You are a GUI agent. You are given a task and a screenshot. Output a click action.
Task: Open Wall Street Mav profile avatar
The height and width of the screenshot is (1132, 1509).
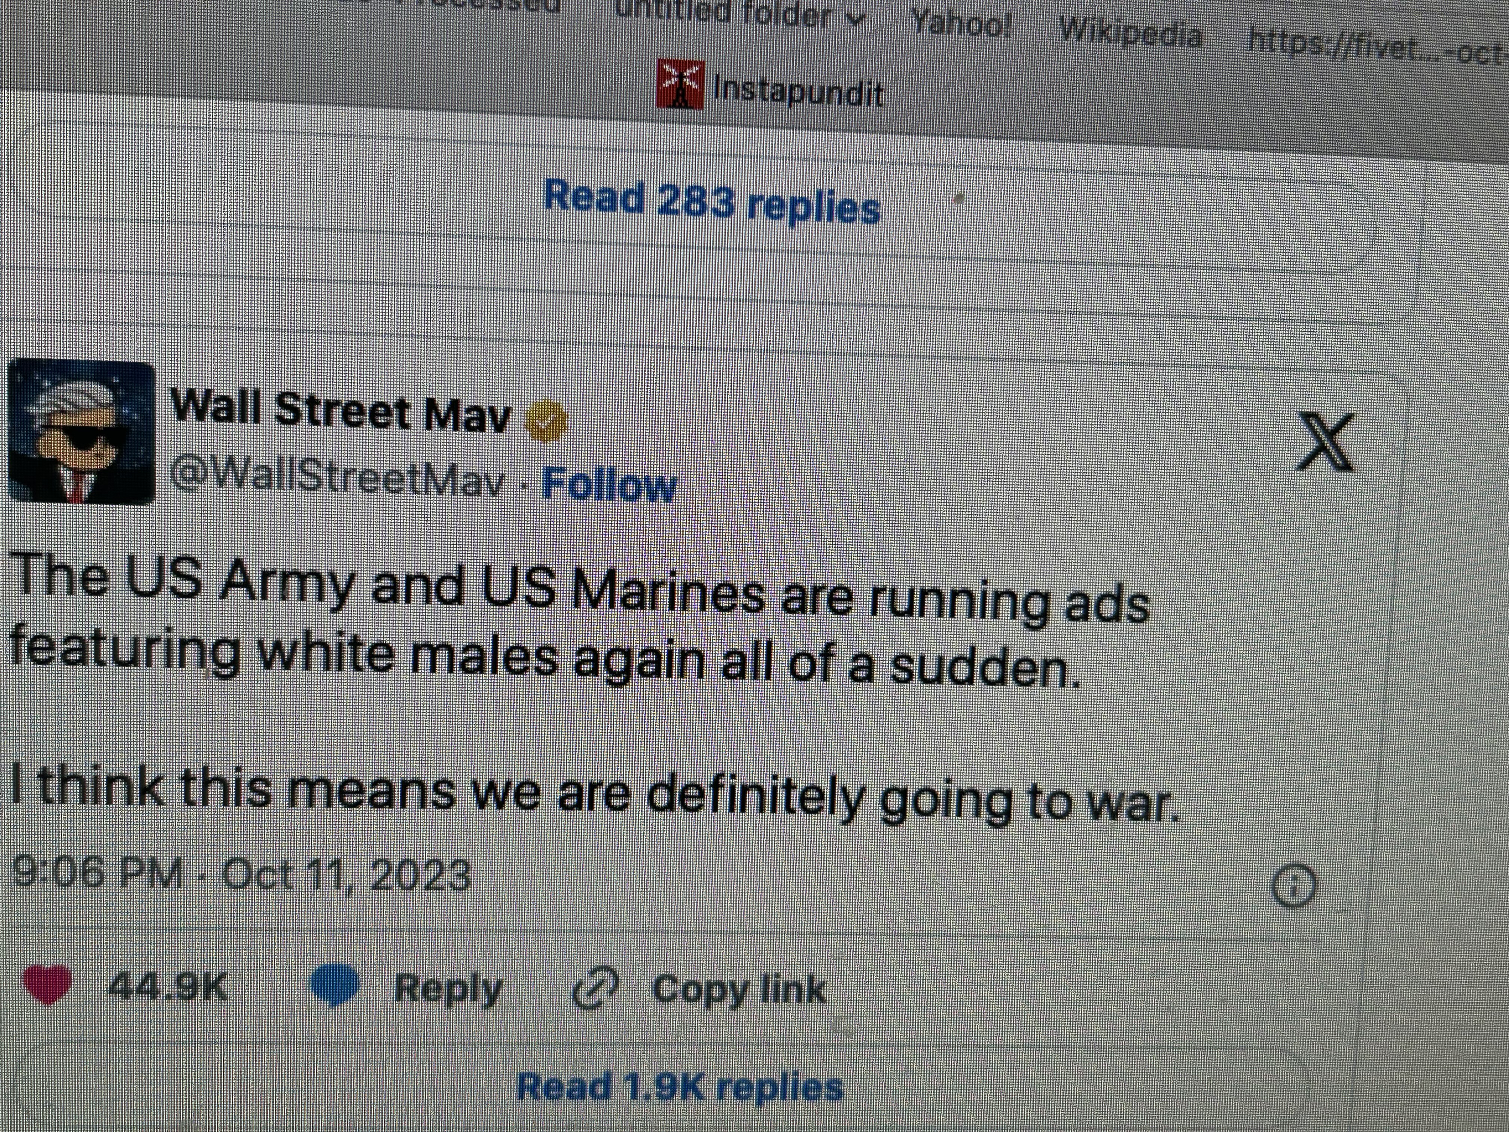(x=81, y=432)
